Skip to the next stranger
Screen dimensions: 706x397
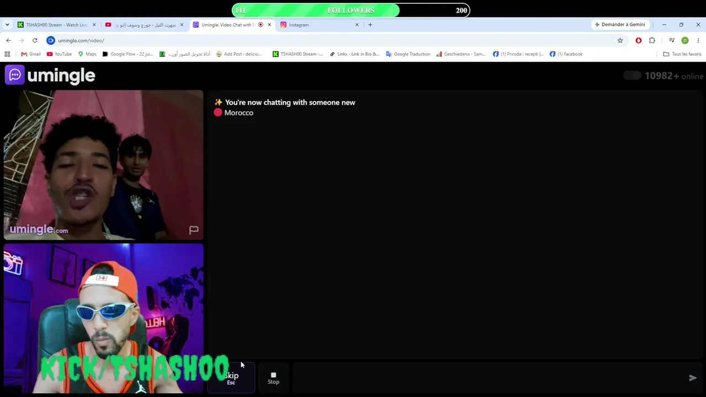232,378
